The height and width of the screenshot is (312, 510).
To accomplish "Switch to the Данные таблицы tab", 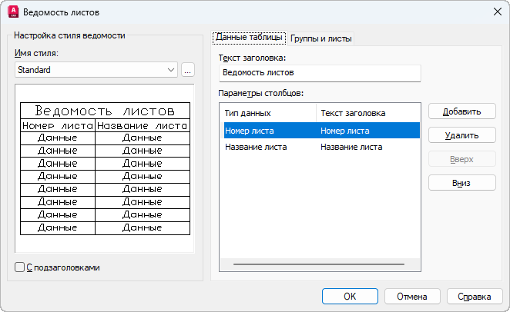I will 248,38.
